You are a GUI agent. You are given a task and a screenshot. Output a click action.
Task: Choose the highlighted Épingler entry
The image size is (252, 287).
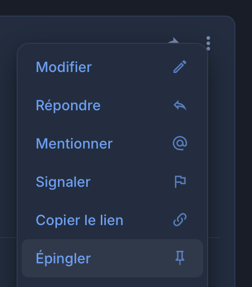point(112,258)
